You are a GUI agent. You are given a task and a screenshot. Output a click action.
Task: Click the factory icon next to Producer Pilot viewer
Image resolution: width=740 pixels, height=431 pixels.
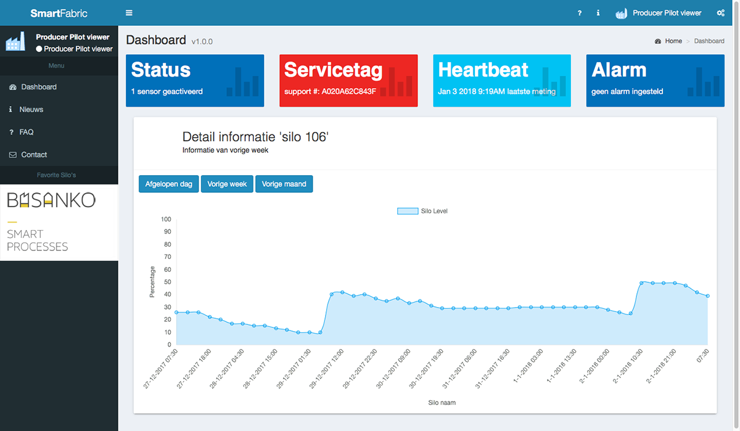click(621, 12)
